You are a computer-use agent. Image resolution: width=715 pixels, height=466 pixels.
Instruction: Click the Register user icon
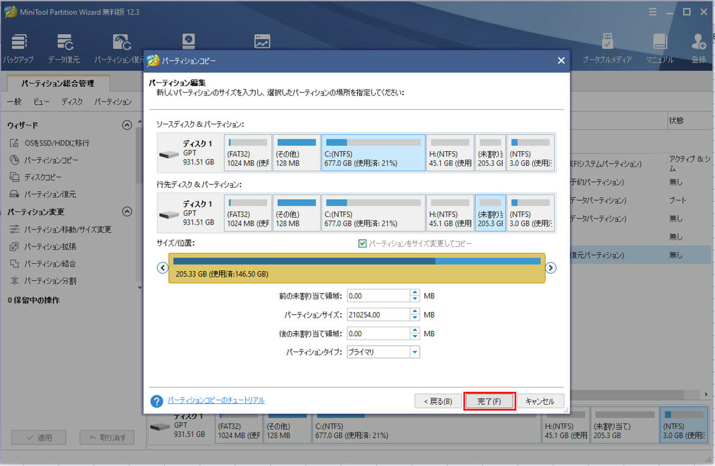pos(699,48)
